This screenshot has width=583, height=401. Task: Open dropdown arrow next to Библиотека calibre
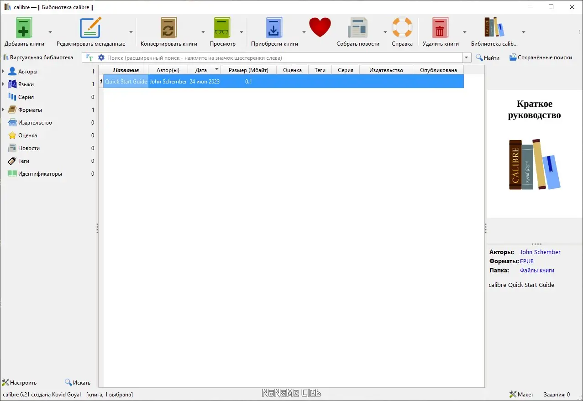point(523,32)
